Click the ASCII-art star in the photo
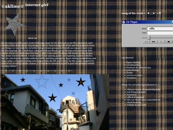This screenshot has width=173, height=130. tap(42, 82)
